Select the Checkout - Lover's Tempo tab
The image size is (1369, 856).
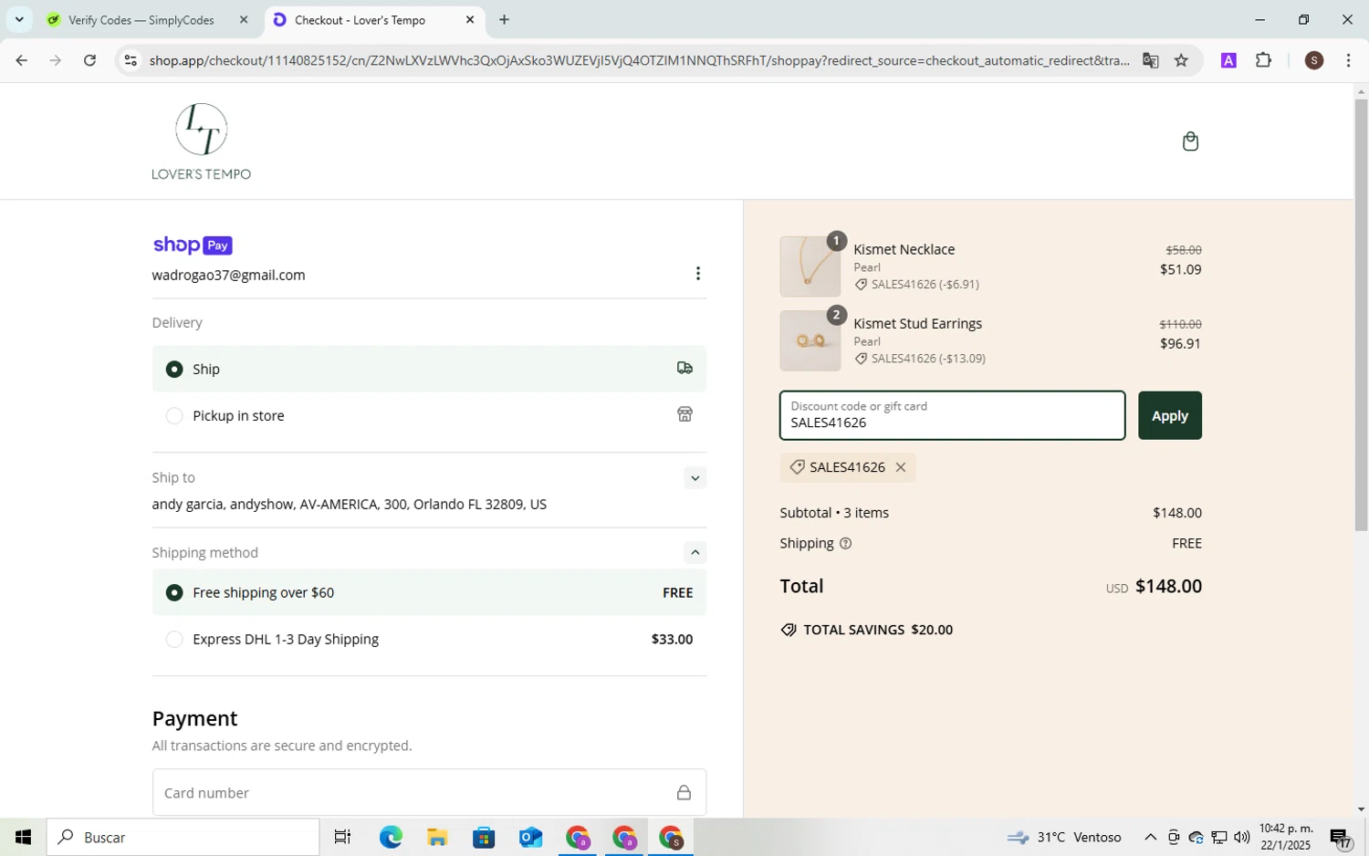374,20
